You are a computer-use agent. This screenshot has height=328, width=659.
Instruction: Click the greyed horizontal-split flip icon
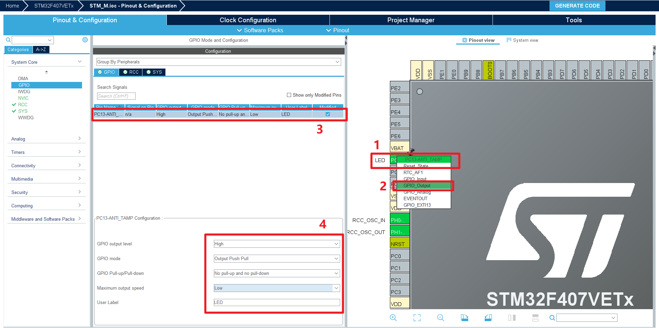coord(535,318)
